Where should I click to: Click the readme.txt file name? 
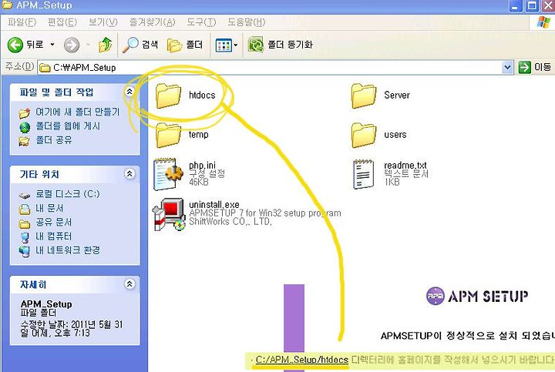[405, 165]
